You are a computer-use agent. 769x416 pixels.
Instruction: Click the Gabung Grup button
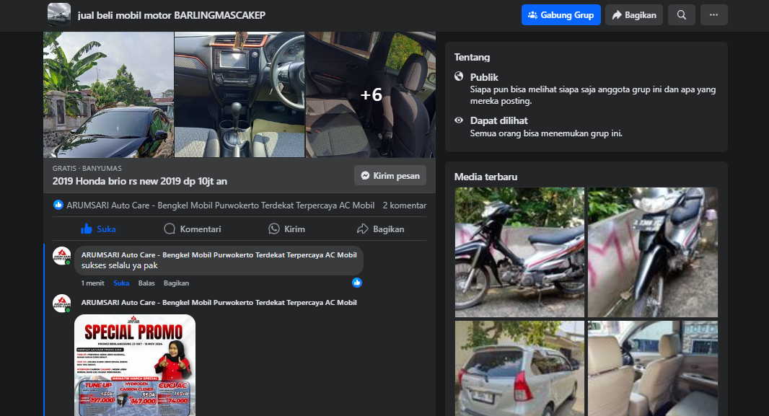click(x=561, y=14)
